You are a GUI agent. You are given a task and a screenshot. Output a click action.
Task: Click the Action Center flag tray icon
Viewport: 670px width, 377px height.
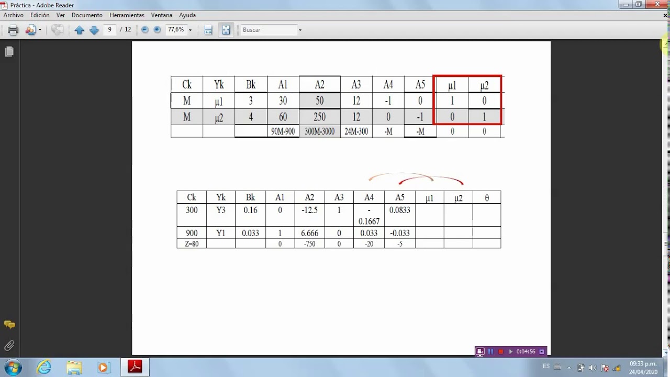(x=605, y=368)
